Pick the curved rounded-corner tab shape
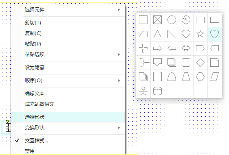Image resolution: width=229 pixels, height=155 pixels. (143, 34)
